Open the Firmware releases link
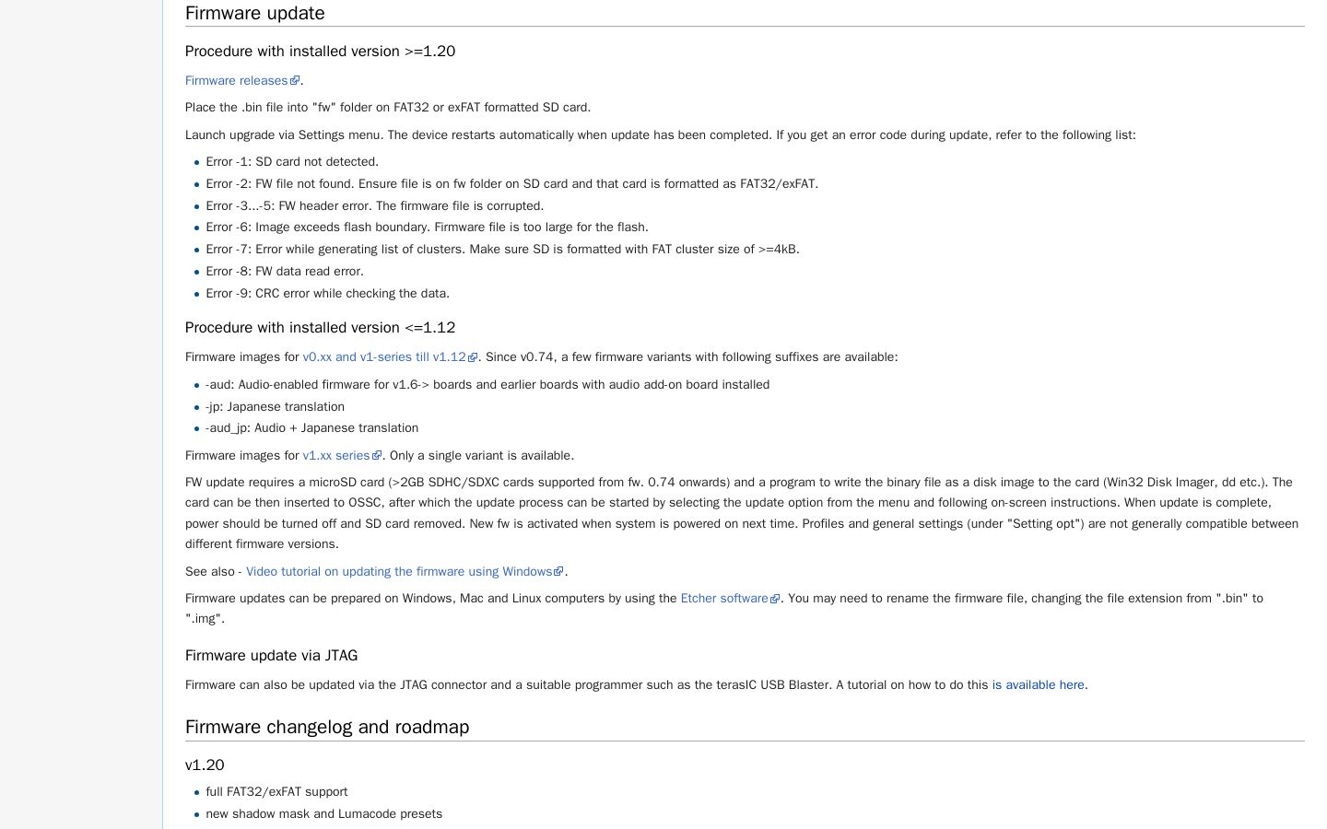The height and width of the screenshot is (829, 1327). coord(237,81)
